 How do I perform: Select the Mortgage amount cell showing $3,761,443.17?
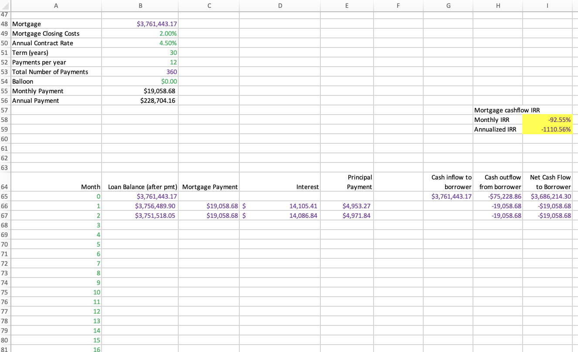tap(140, 24)
